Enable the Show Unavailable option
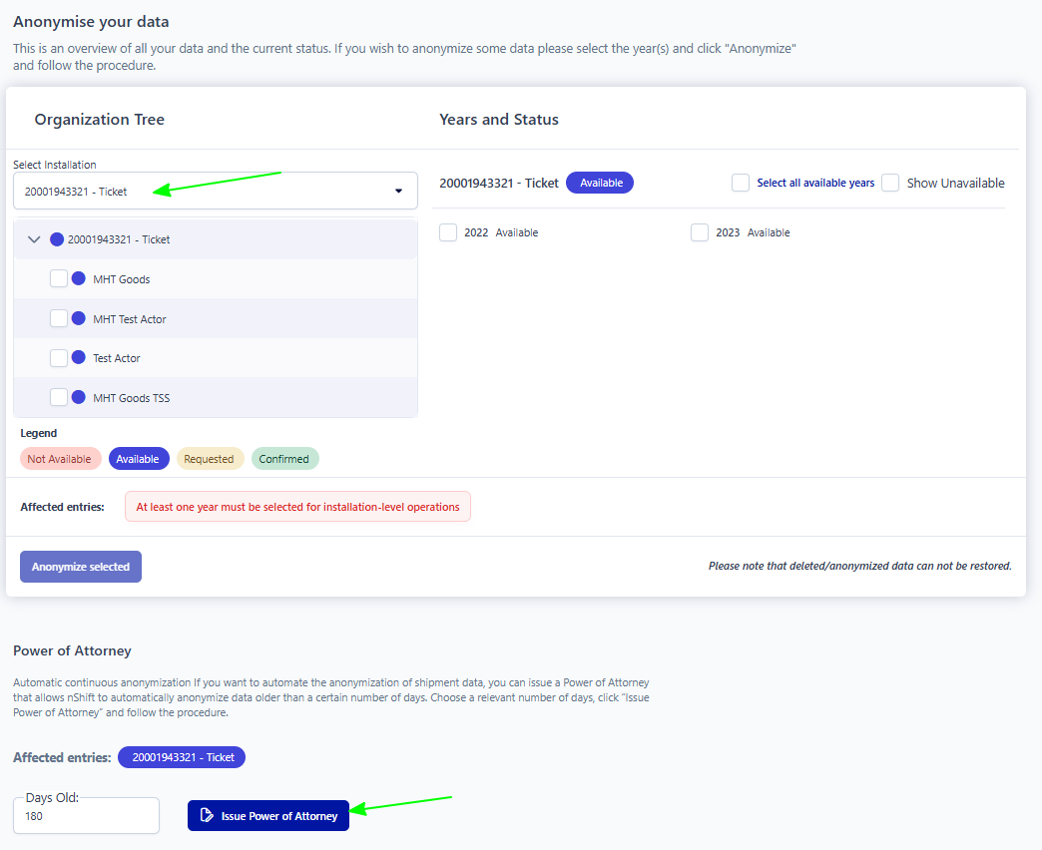The image size is (1042, 850). click(x=890, y=183)
